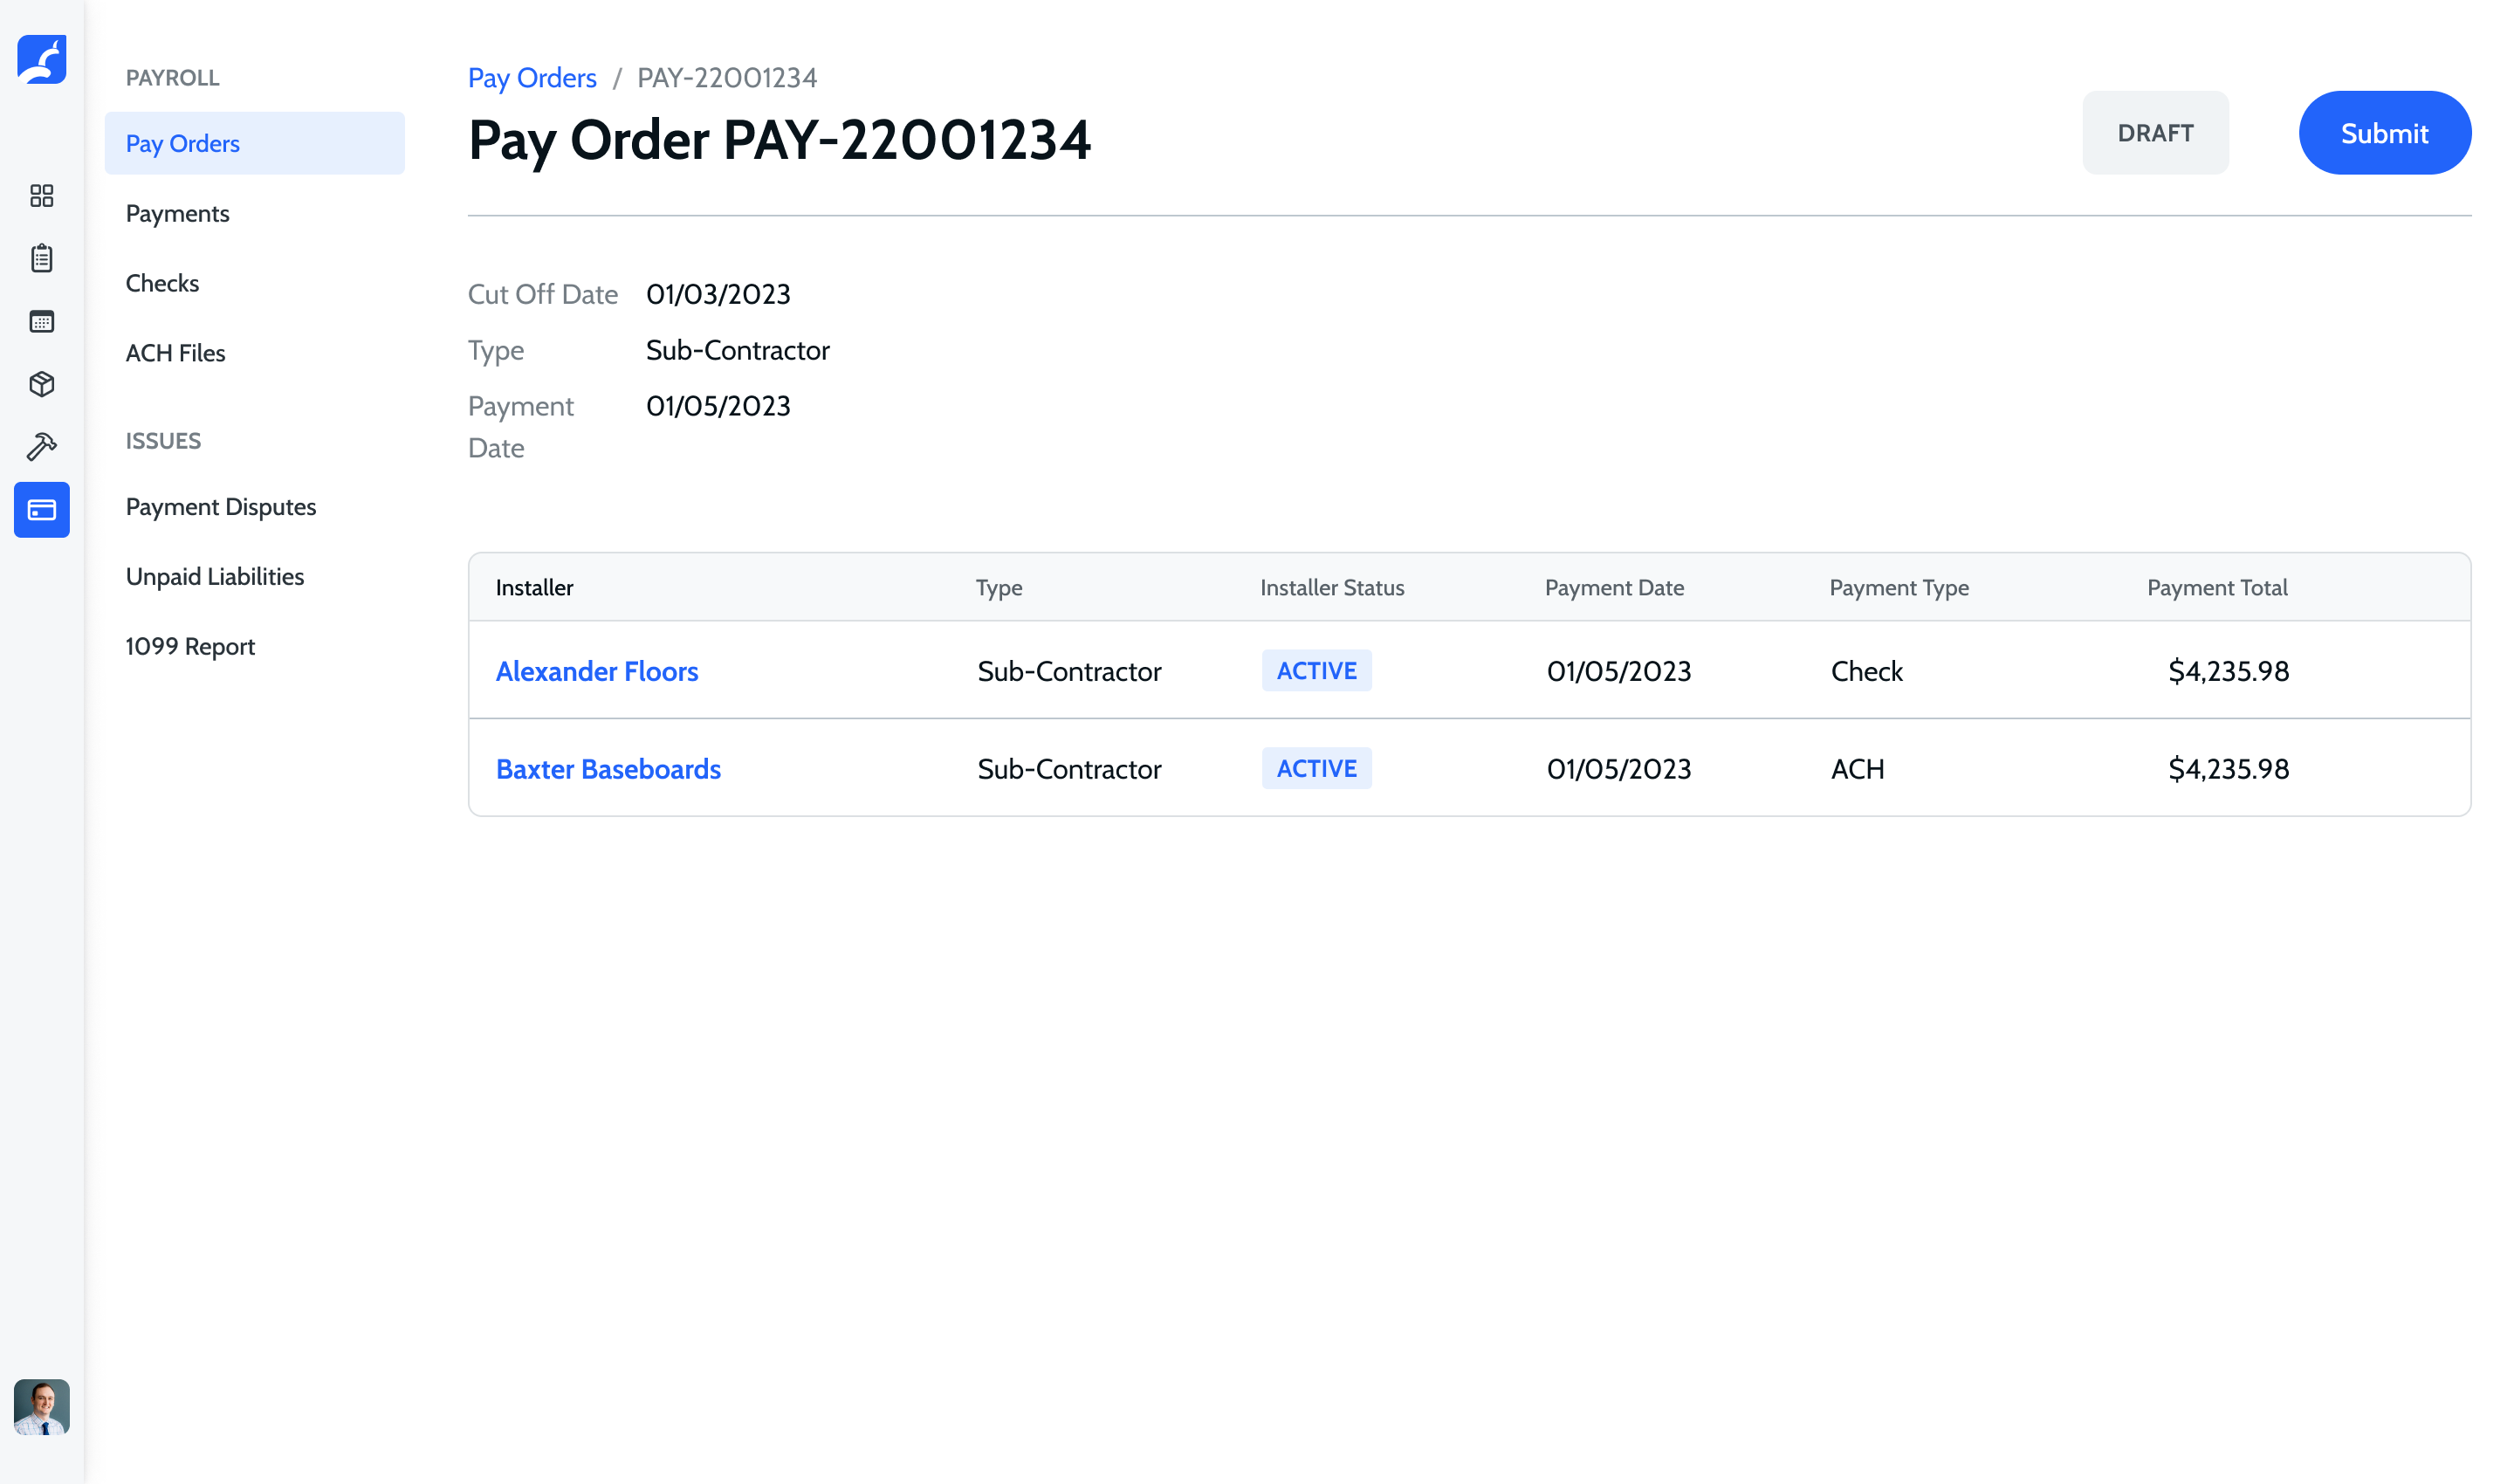Click the bird logo app icon
Screen dimensions: 2514x1484
(x=41, y=60)
